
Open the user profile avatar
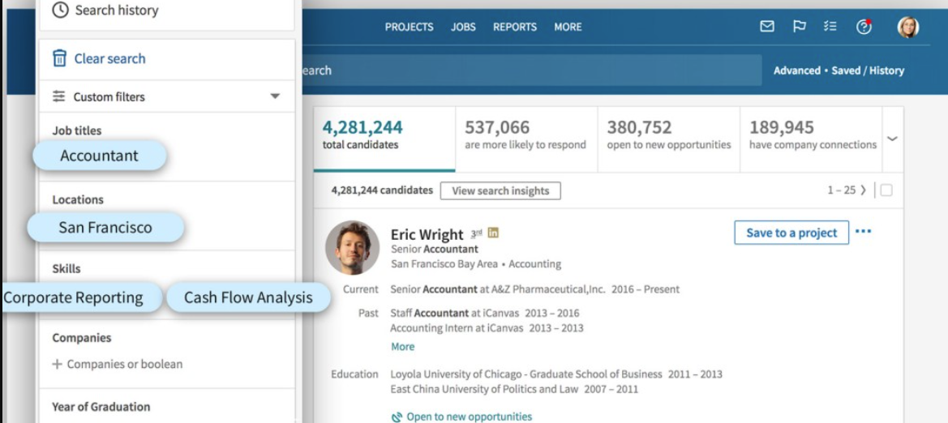[908, 28]
